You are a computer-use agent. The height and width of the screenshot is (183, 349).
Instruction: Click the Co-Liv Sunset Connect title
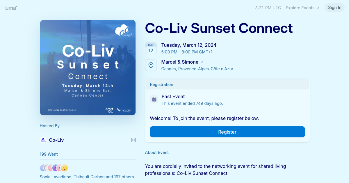pyautogui.click(x=219, y=28)
